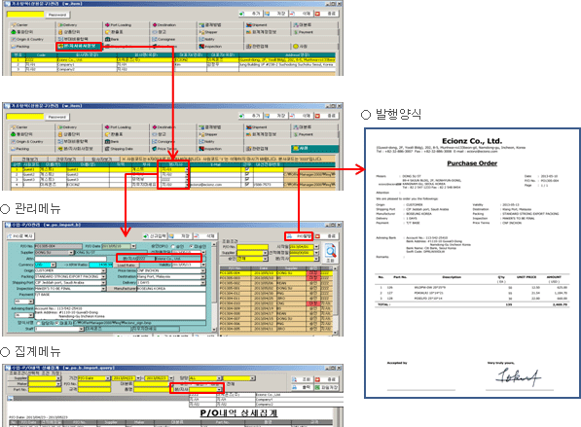Click P/O print (P/O발행) printer icon
The width and height of the screenshot is (581, 427).
(289, 236)
